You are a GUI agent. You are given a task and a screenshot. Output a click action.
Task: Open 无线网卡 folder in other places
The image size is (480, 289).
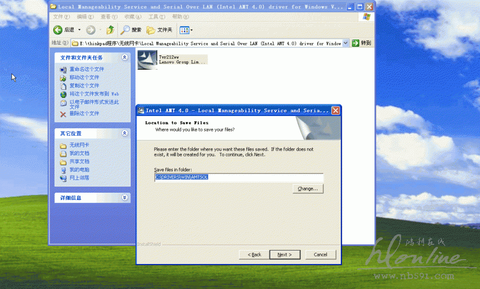(79, 145)
